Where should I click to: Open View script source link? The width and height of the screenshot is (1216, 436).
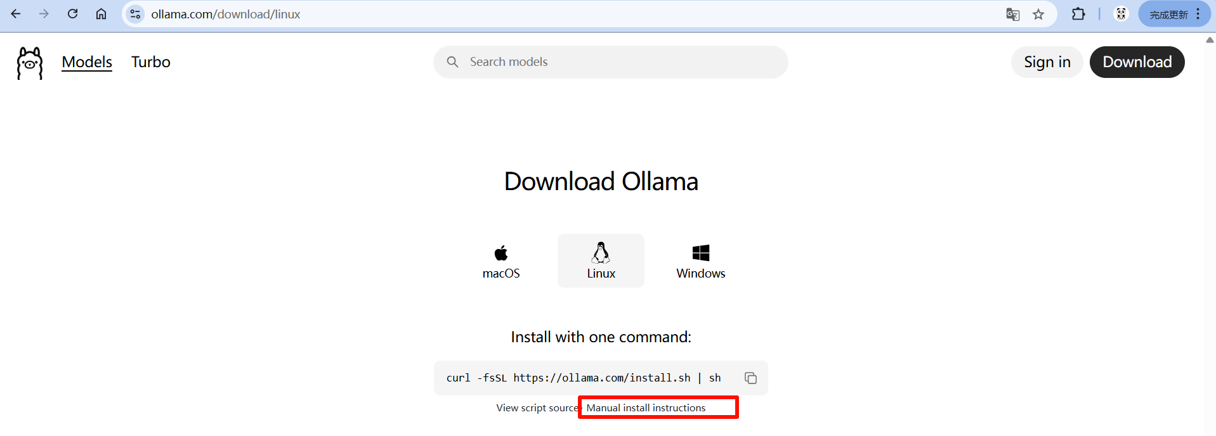coord(537,408)
